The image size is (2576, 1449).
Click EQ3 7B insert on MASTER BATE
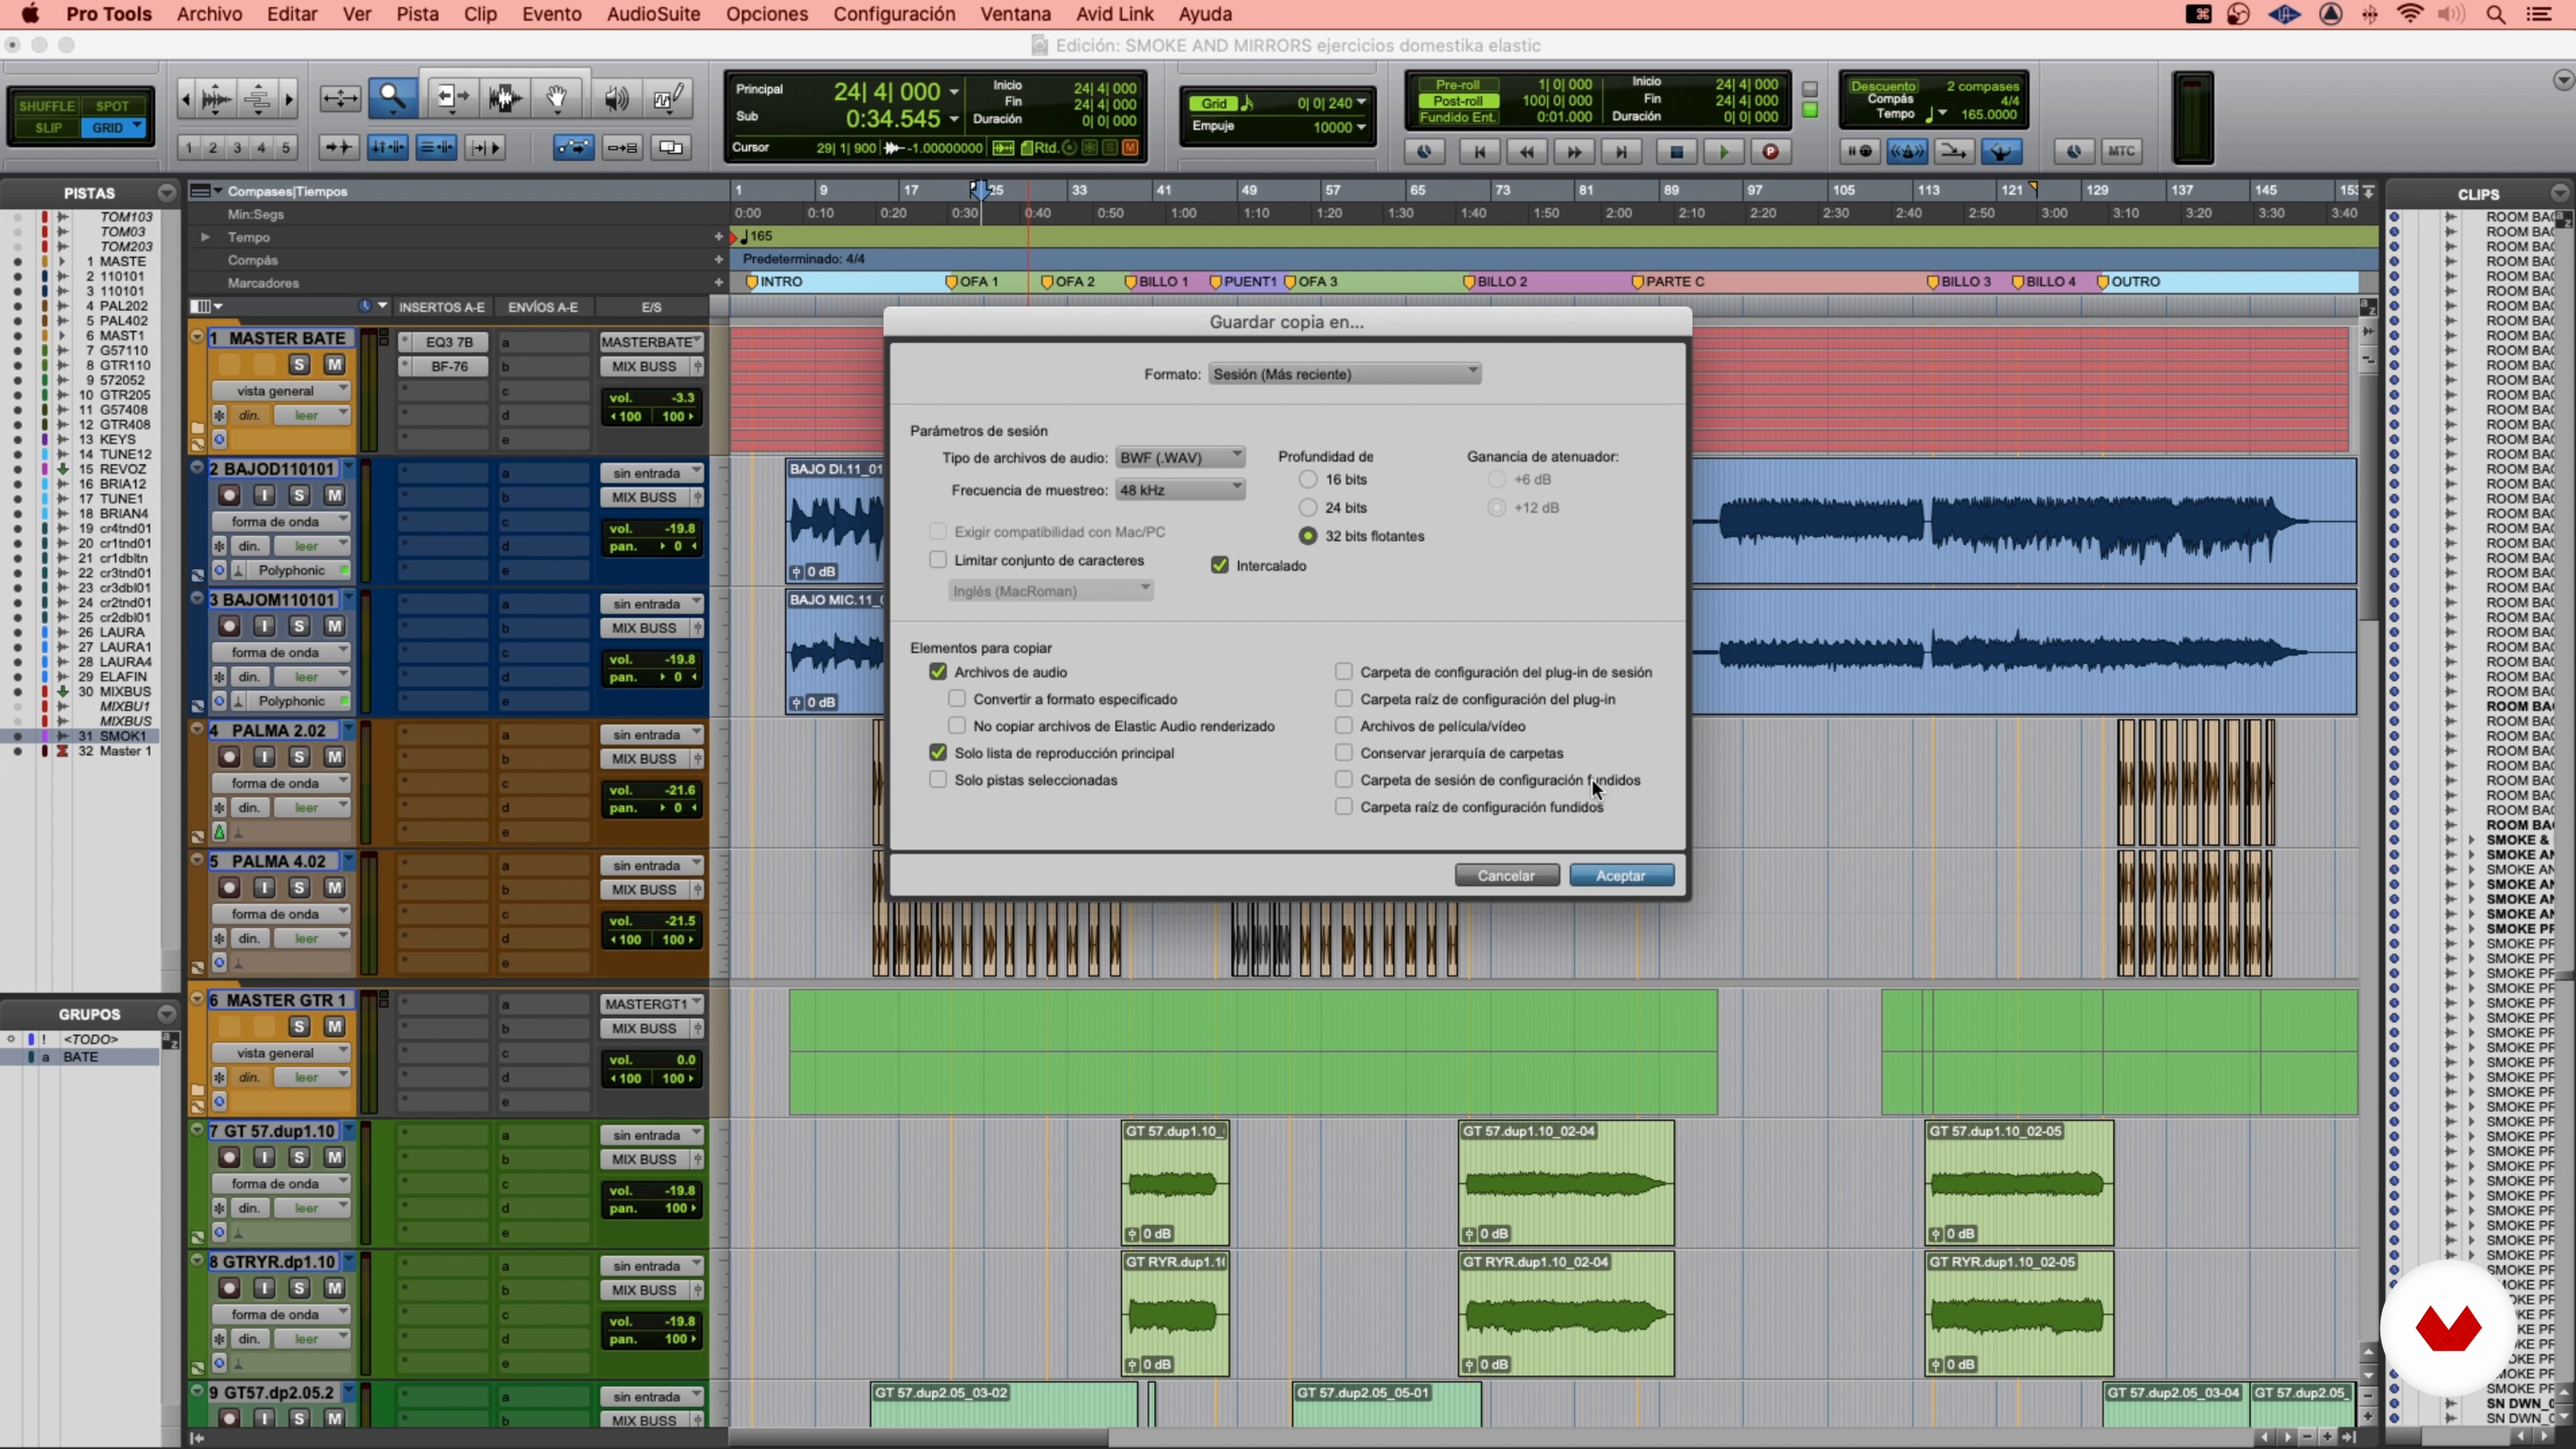point(449,342)
